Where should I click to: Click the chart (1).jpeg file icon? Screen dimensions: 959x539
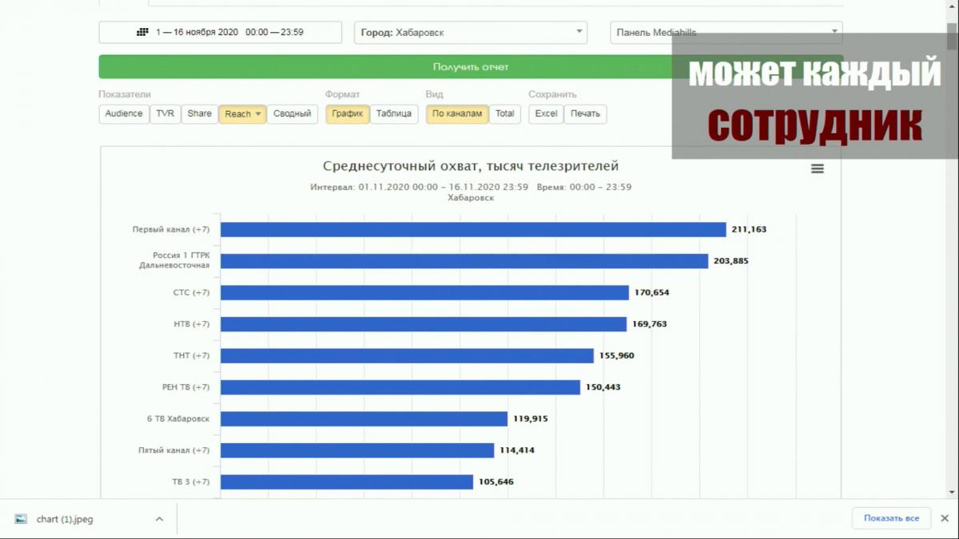tap(22, 519)
